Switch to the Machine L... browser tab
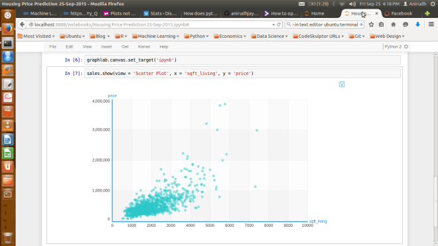Image resolution: width=438 pixels, height=246 pixels. 40,13
